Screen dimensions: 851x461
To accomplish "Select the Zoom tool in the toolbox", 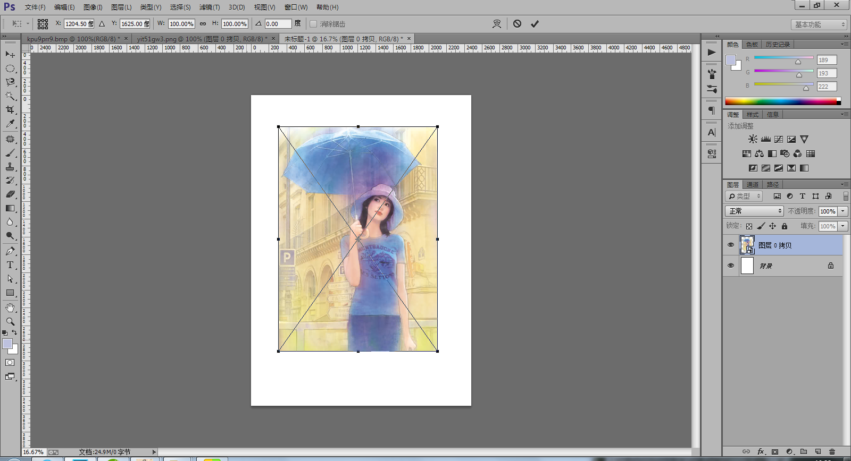I will (x=10, y=322).
